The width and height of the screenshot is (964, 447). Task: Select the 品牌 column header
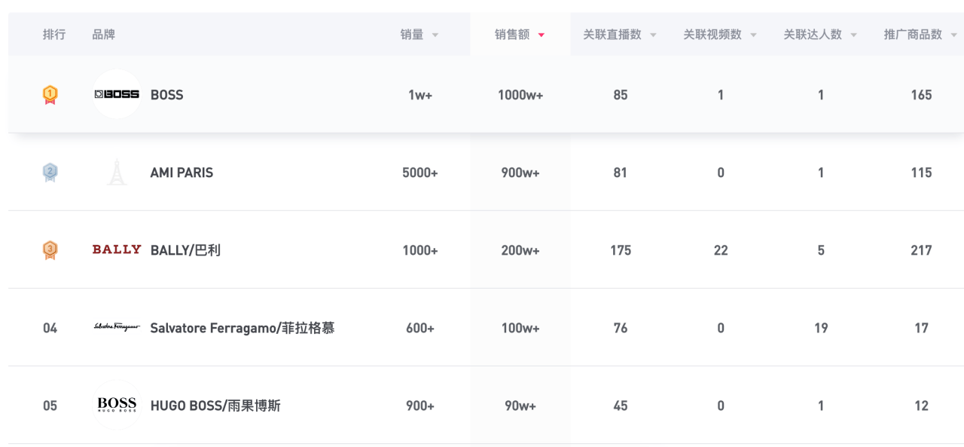click(x=103, y=35)
